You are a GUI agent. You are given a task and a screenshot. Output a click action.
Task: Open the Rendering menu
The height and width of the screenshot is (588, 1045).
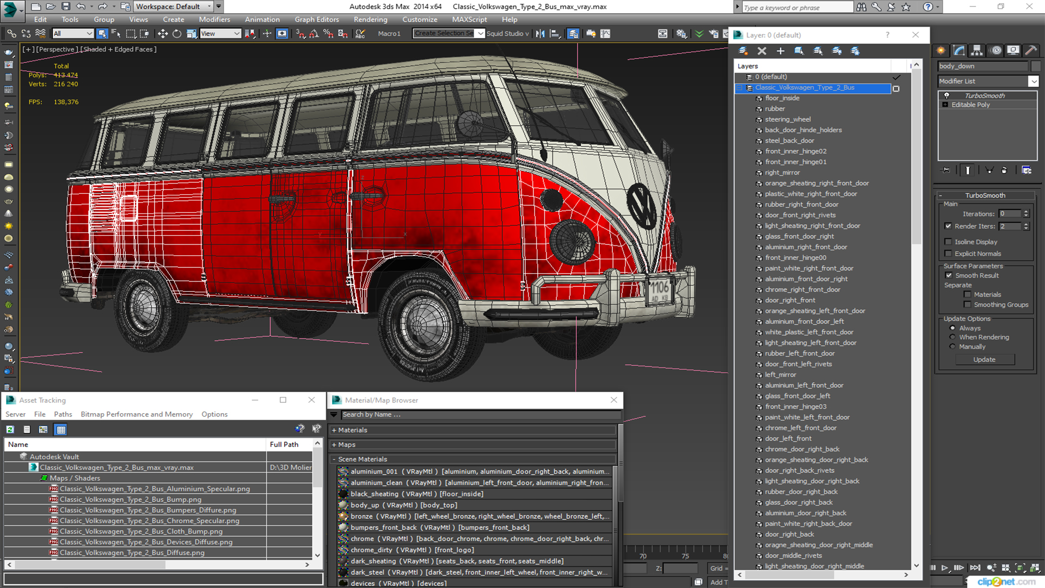371,20
